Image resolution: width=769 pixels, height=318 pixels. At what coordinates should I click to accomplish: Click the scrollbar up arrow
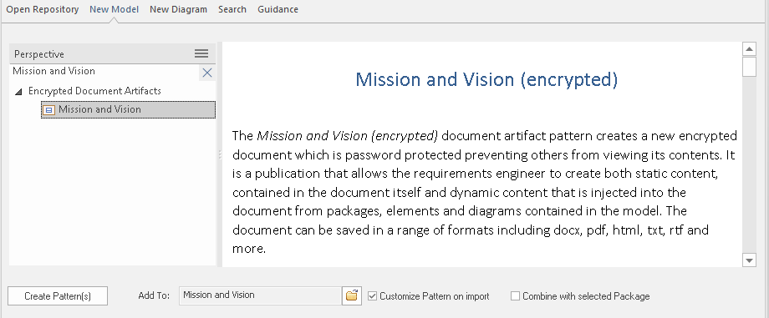pos(749,49)
